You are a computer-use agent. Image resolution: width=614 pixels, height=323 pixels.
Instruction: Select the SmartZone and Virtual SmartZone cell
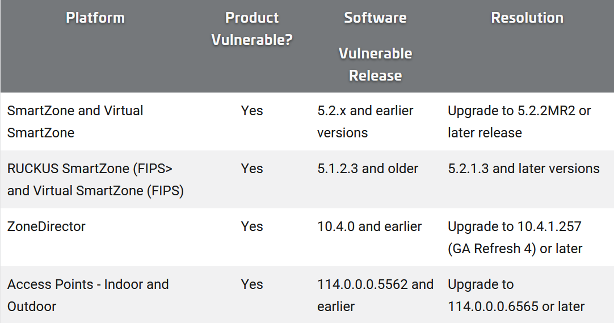pos(75,121)
